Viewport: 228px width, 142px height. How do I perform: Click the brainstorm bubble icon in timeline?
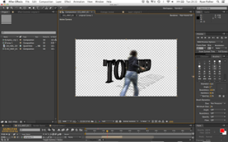point(72,130)
